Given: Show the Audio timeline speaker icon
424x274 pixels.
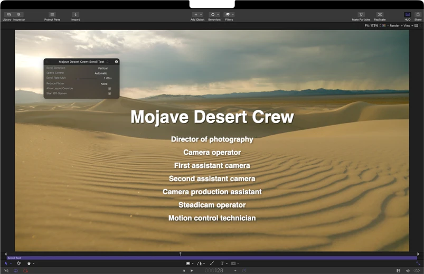Looking at the screenshot, I should (x=408, y=270).
